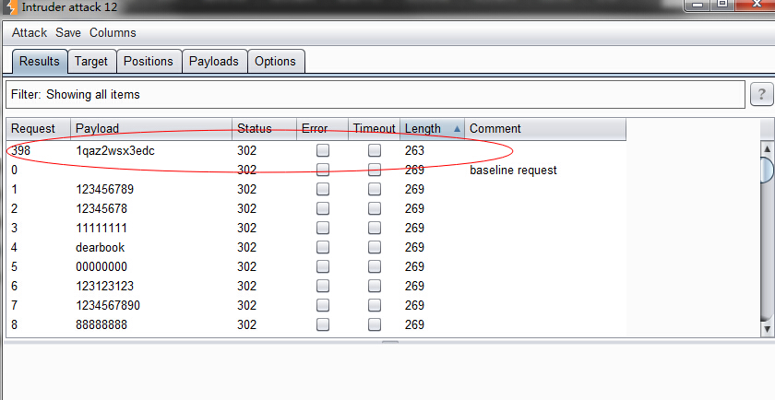Sort by the Status column header

(x=264, y=129)
